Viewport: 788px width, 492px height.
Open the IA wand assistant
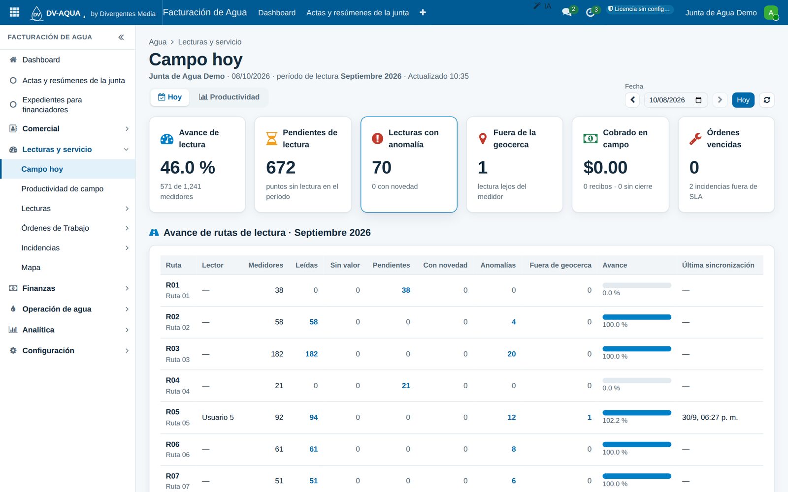(543, 6)
